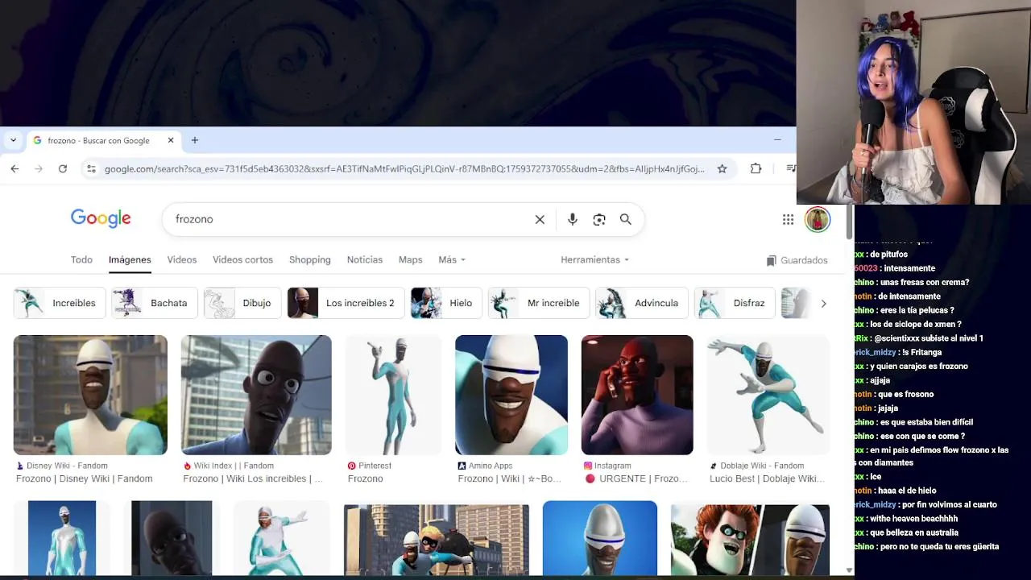The image size is (1031, 580).
Task: Select chat message 'y quien carajos es frozono'
Action: click(x=919, y=366)
